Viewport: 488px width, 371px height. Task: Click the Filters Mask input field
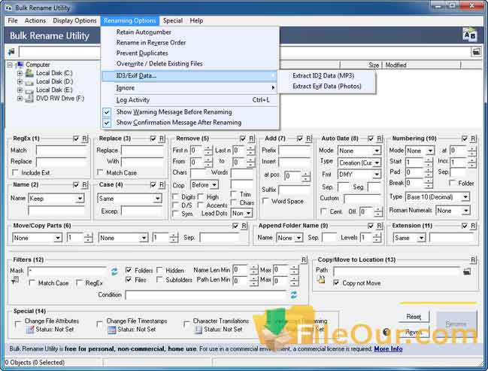tap(68, 272)
